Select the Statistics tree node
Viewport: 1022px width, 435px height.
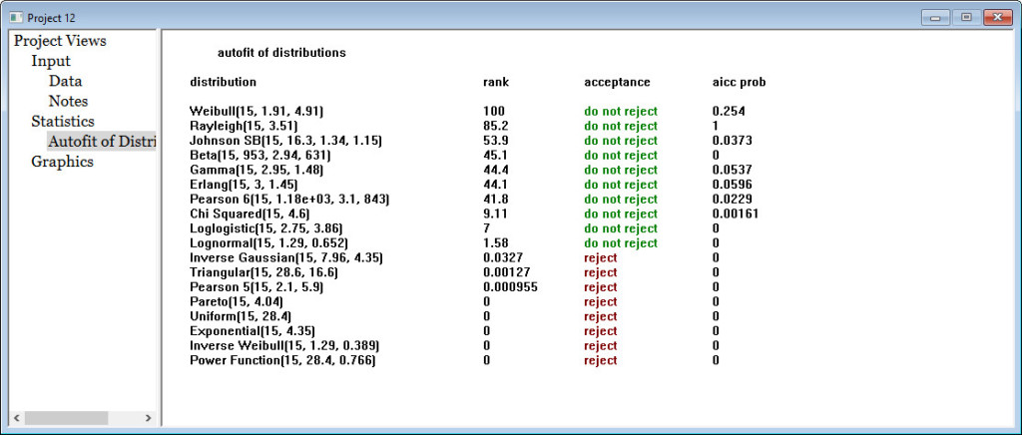coord(63,122)
